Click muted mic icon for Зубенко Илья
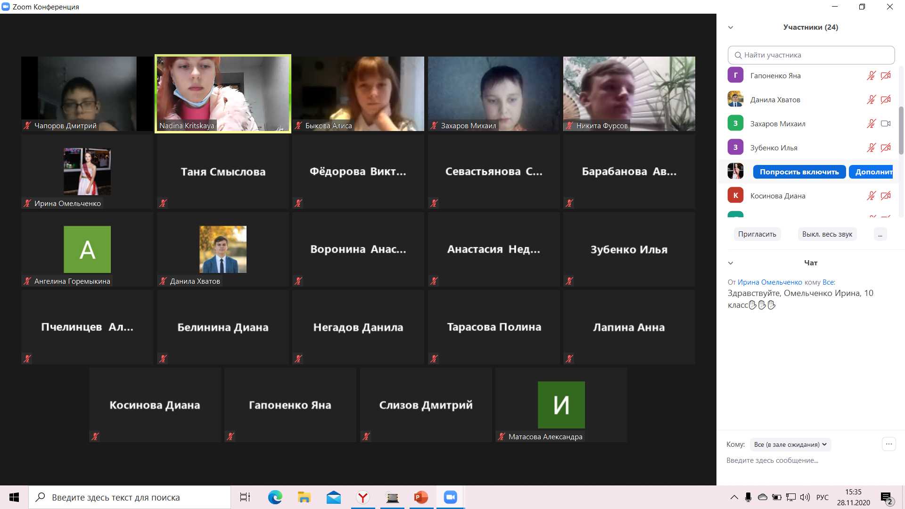 pyautogui.click(x=871, y=148)
